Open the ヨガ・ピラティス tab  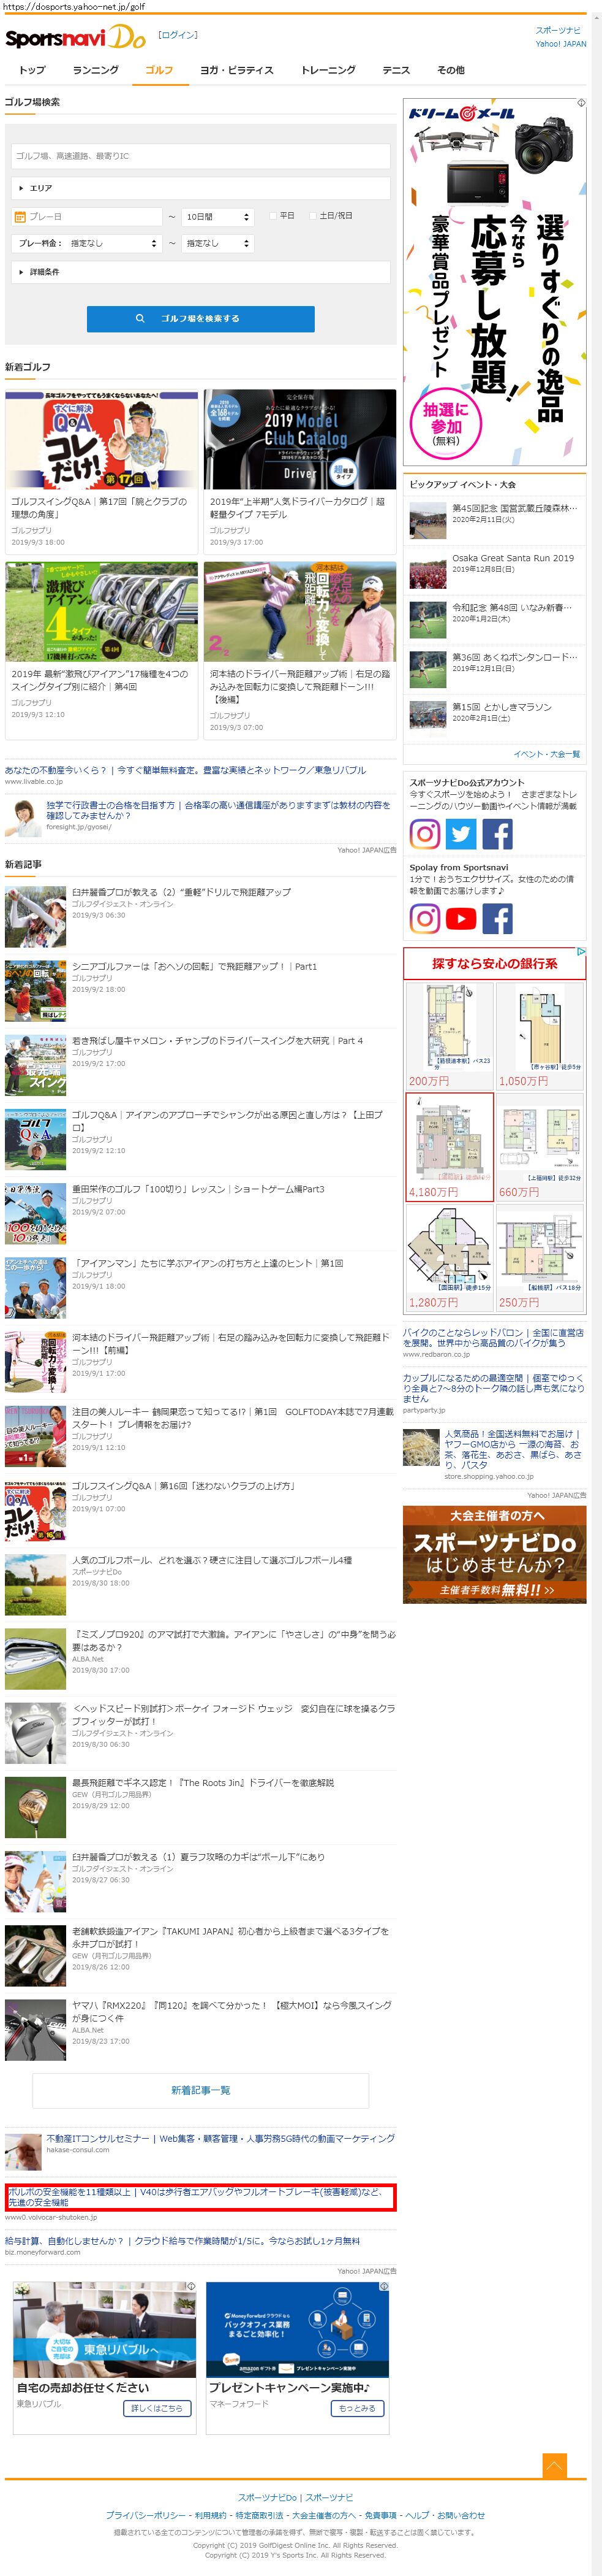coord(236,70)
